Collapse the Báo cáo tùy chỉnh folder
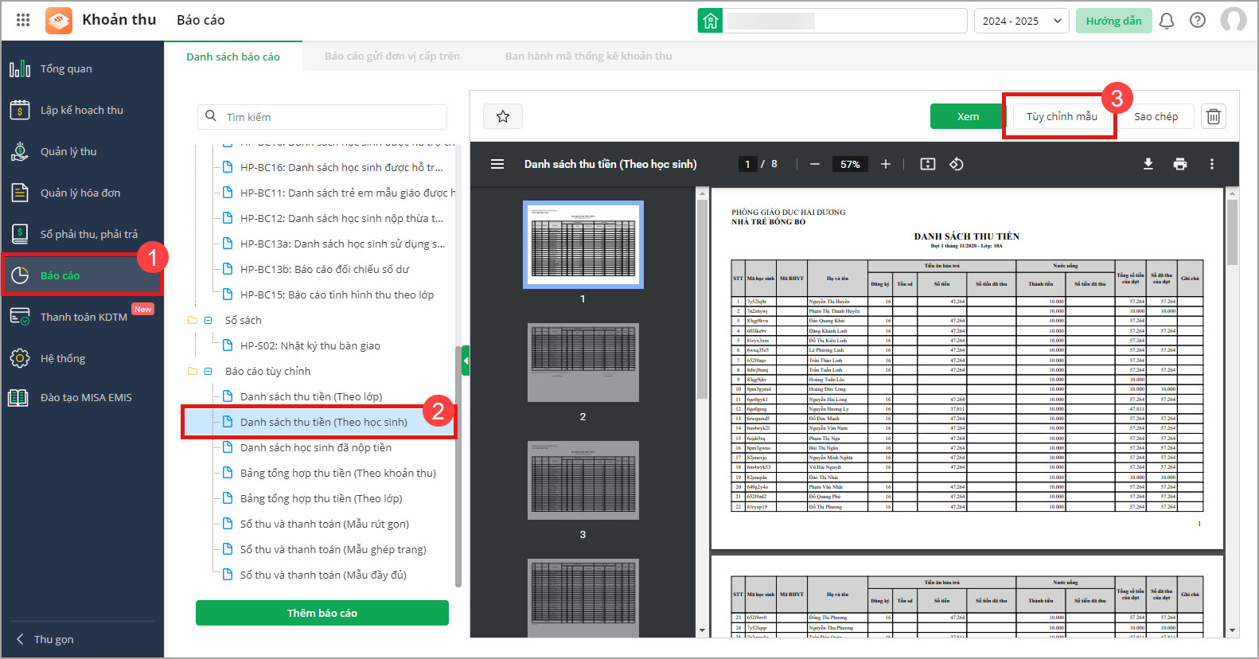This screenshot has height=659, width=1259. (208, 371)
